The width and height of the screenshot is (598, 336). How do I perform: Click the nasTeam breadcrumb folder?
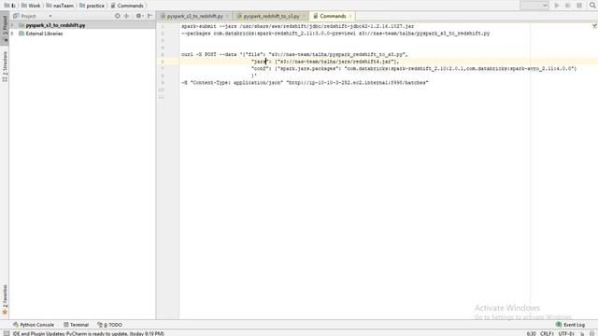(x=60, y=6)
